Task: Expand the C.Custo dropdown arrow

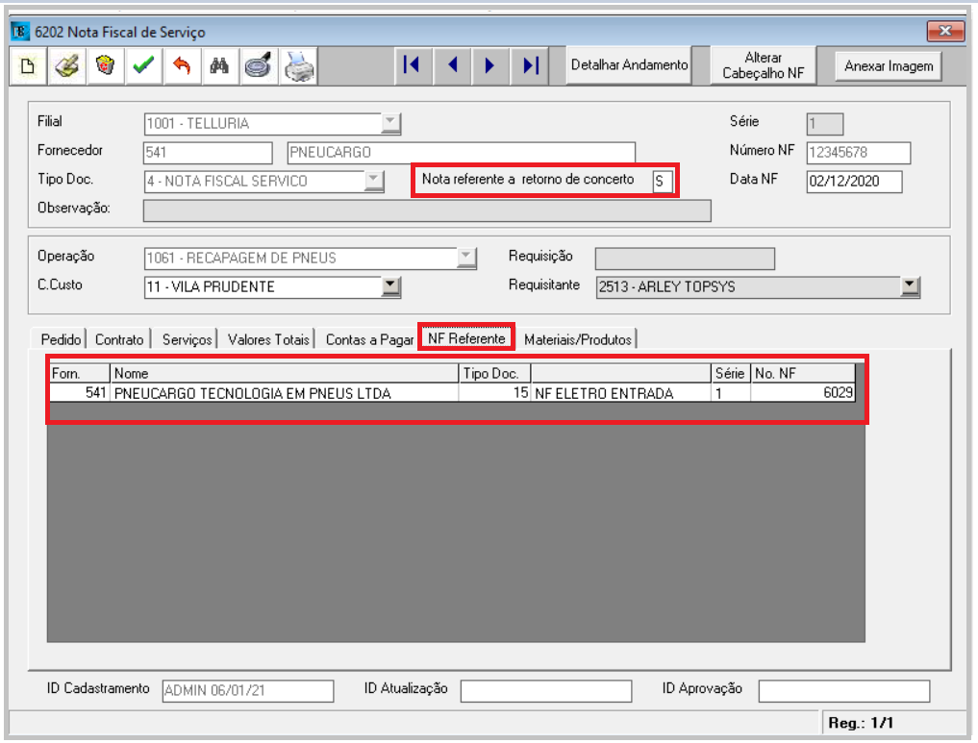Action: click(x=390, y=286)
